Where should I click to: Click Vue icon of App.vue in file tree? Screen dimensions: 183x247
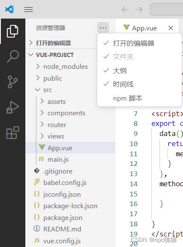coord(42,148)
